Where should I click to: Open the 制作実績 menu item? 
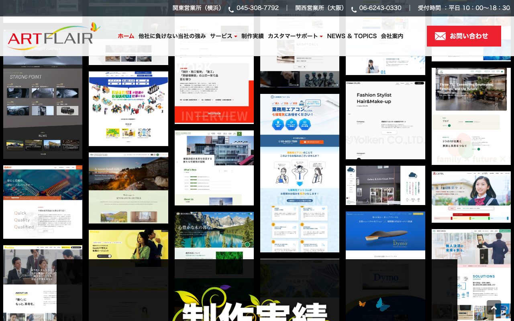(253, 36)
